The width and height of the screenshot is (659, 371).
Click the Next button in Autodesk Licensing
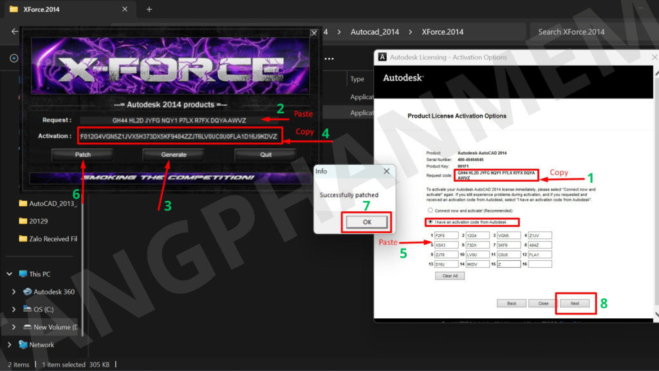pos(575,303)
